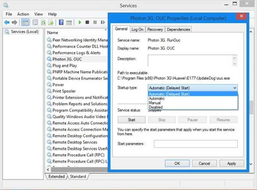Click the Performance Counter DLL Host gear icon
The width and height of the screenshot is (257, 190).
coord(49,46)
